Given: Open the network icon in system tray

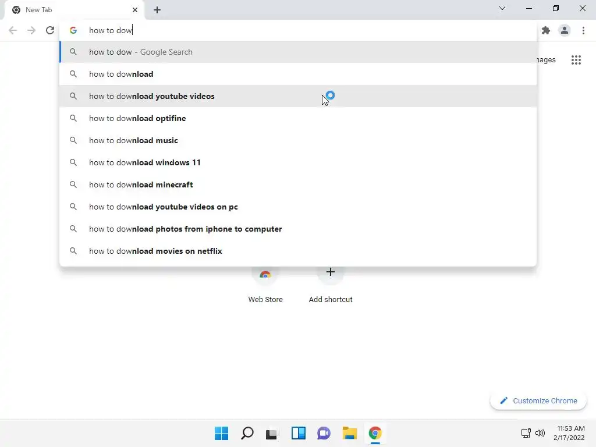Looking at the screenshot, I should pyautogui.click(x=526, y=433).
